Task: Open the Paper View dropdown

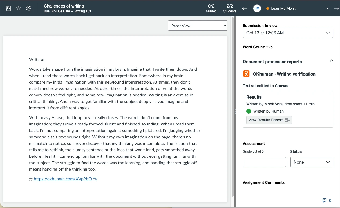Action: pos(198,26)
